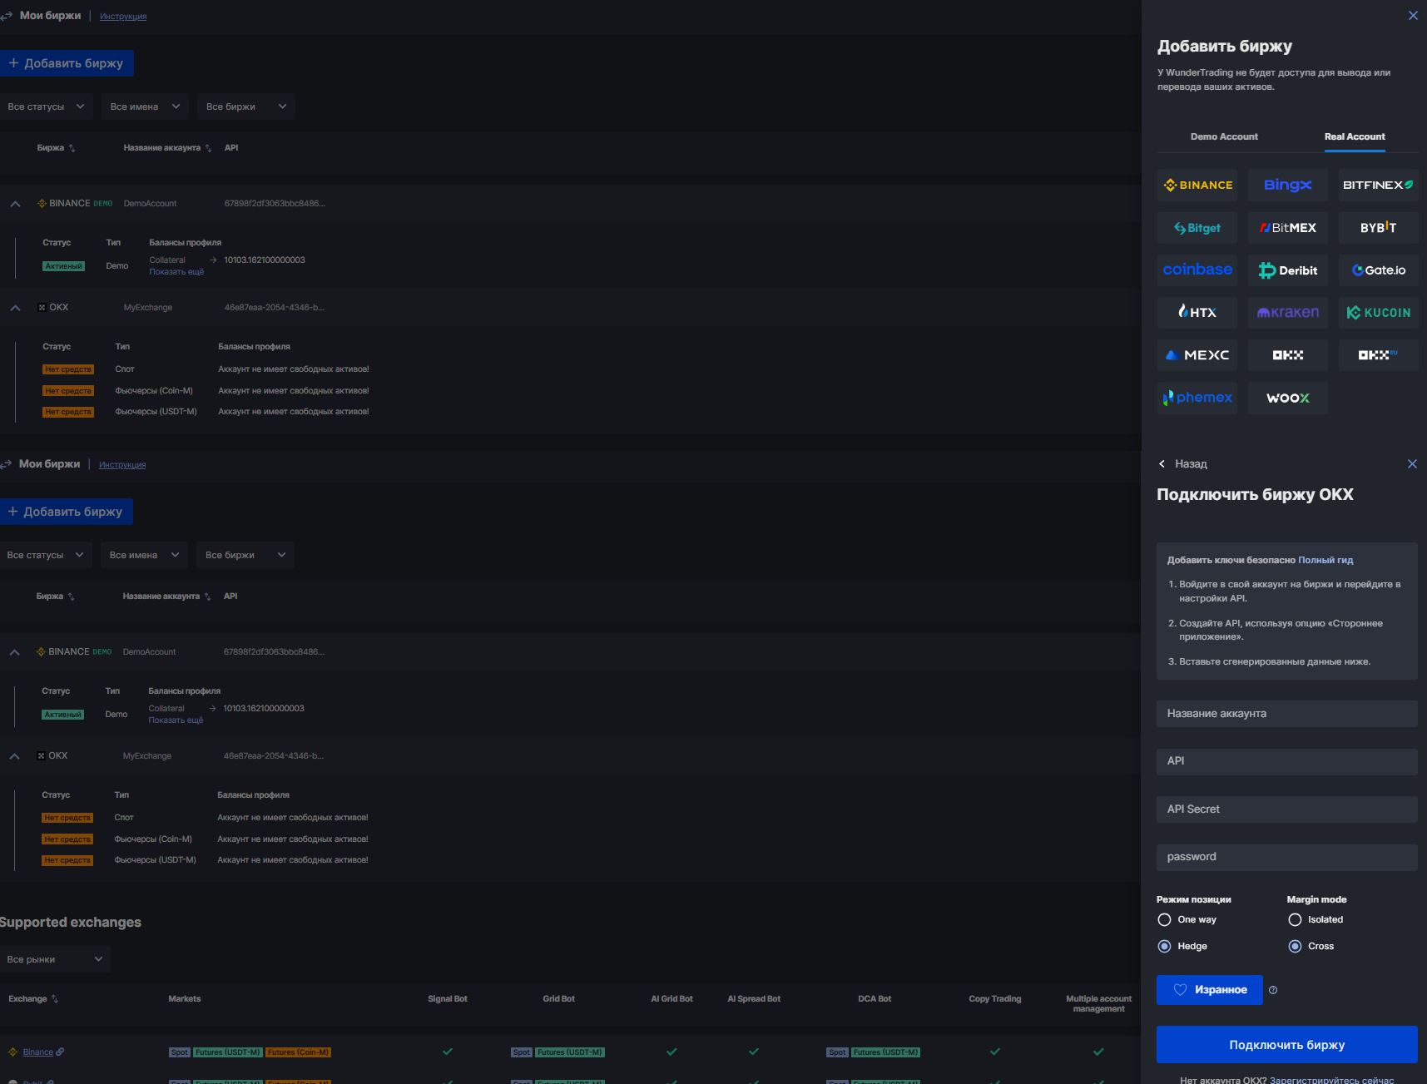1427x1084 pixels.
Task: Select the Cross margin mode
Action: point(1295,946)
